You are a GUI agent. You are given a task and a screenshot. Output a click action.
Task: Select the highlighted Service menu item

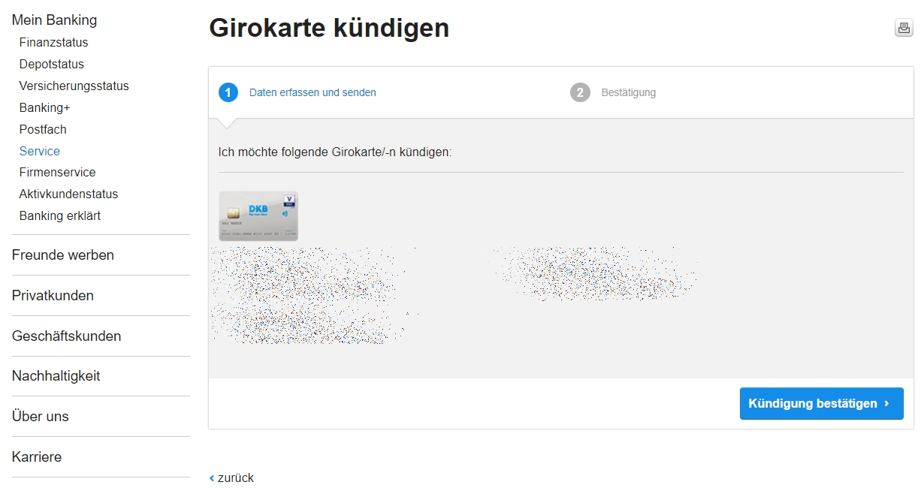[x=40, y=151]
